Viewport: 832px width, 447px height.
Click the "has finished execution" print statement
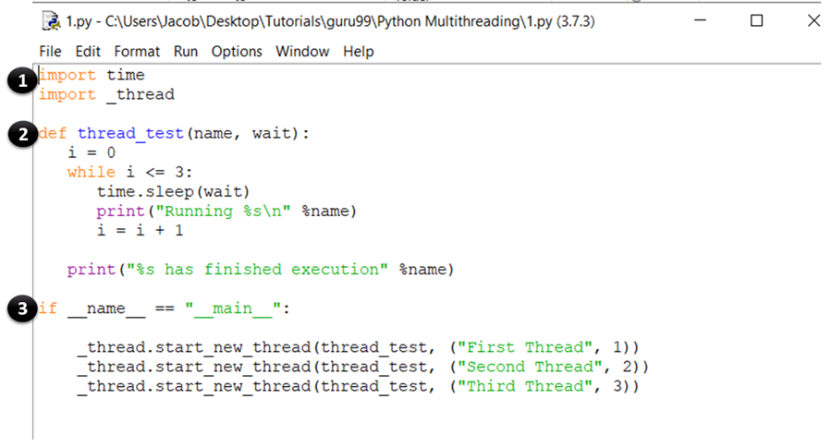click(x=261, y=270)
